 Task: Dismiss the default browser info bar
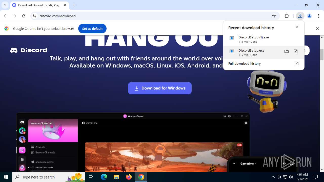(x=317, y=29)
